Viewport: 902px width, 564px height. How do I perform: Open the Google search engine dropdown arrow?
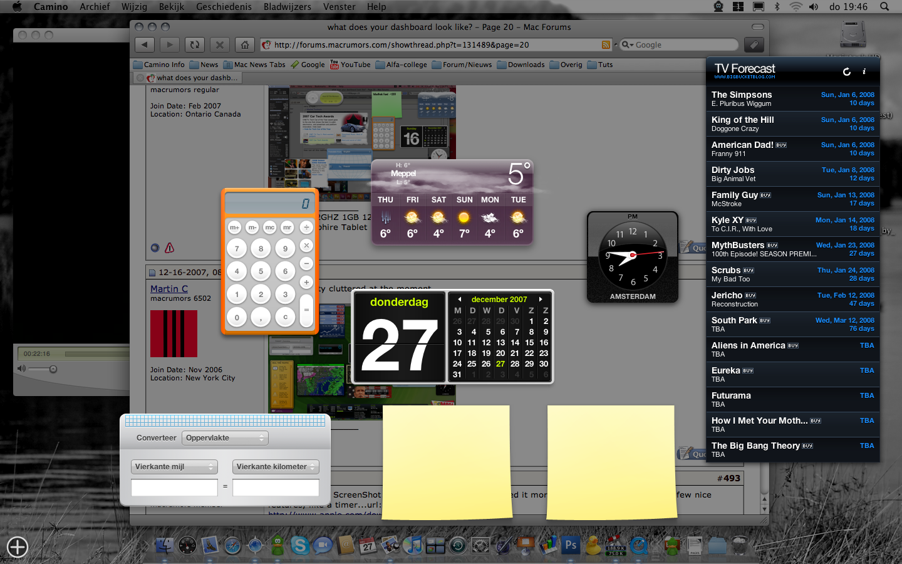(628, 44)
